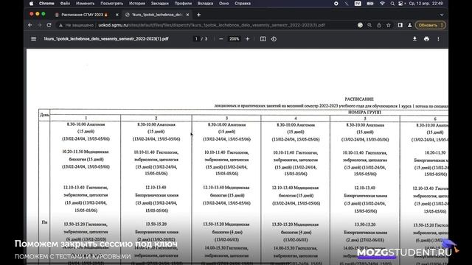472x265 pixels.
Task: Open the Изменить menu
Action: point(86,4)
